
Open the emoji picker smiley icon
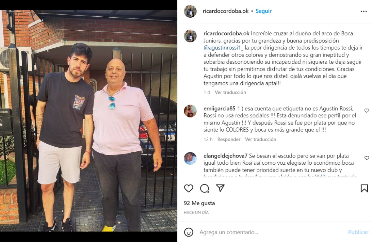(x=188, y=232)
